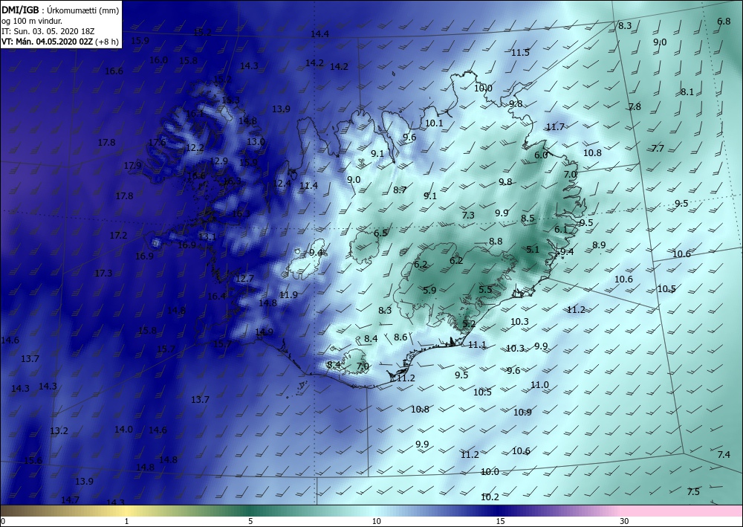
Task: Click the colour scale label '30'
Action: pyautogui.click(x=625, y=521)
